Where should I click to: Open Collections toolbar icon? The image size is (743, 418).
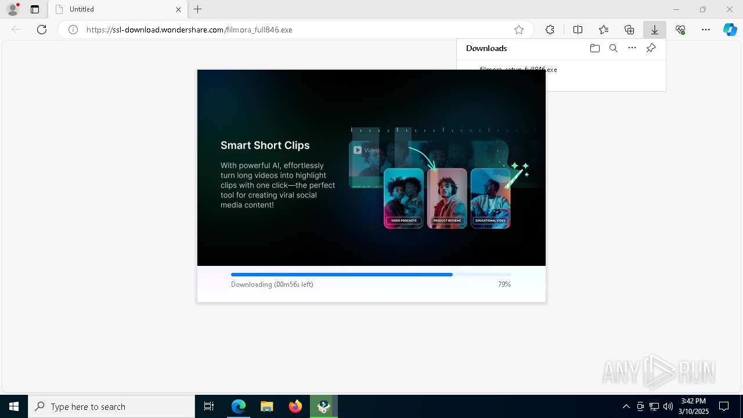629,30
